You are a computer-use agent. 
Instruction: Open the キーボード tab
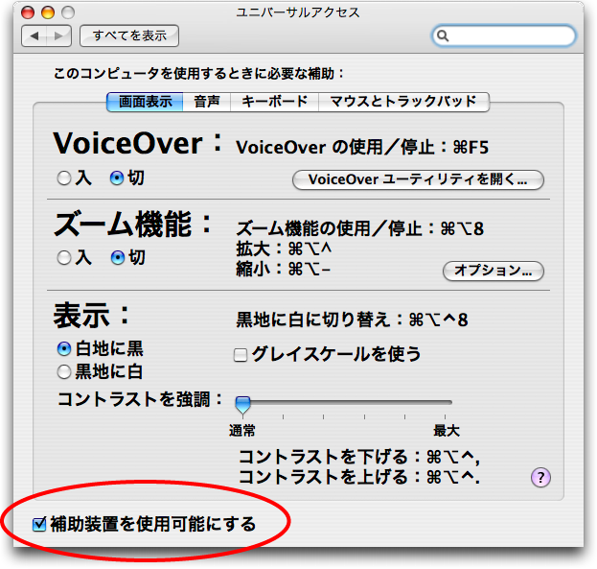pos(274,101)
